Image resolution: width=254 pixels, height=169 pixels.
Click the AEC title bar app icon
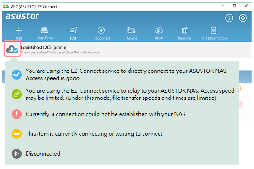6,6
